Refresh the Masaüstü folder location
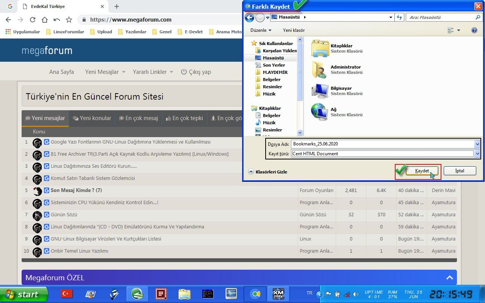 coord(399,17)
